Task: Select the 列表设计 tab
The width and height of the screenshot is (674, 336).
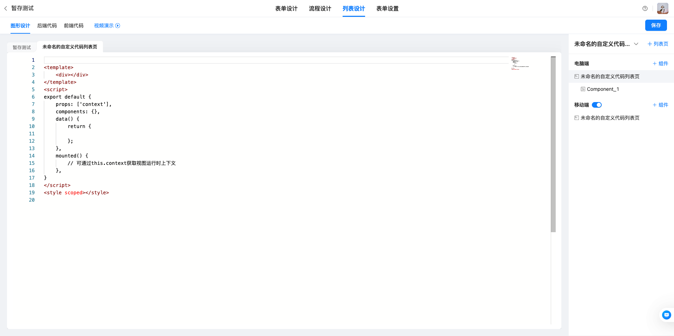Action: click(354, 8)
